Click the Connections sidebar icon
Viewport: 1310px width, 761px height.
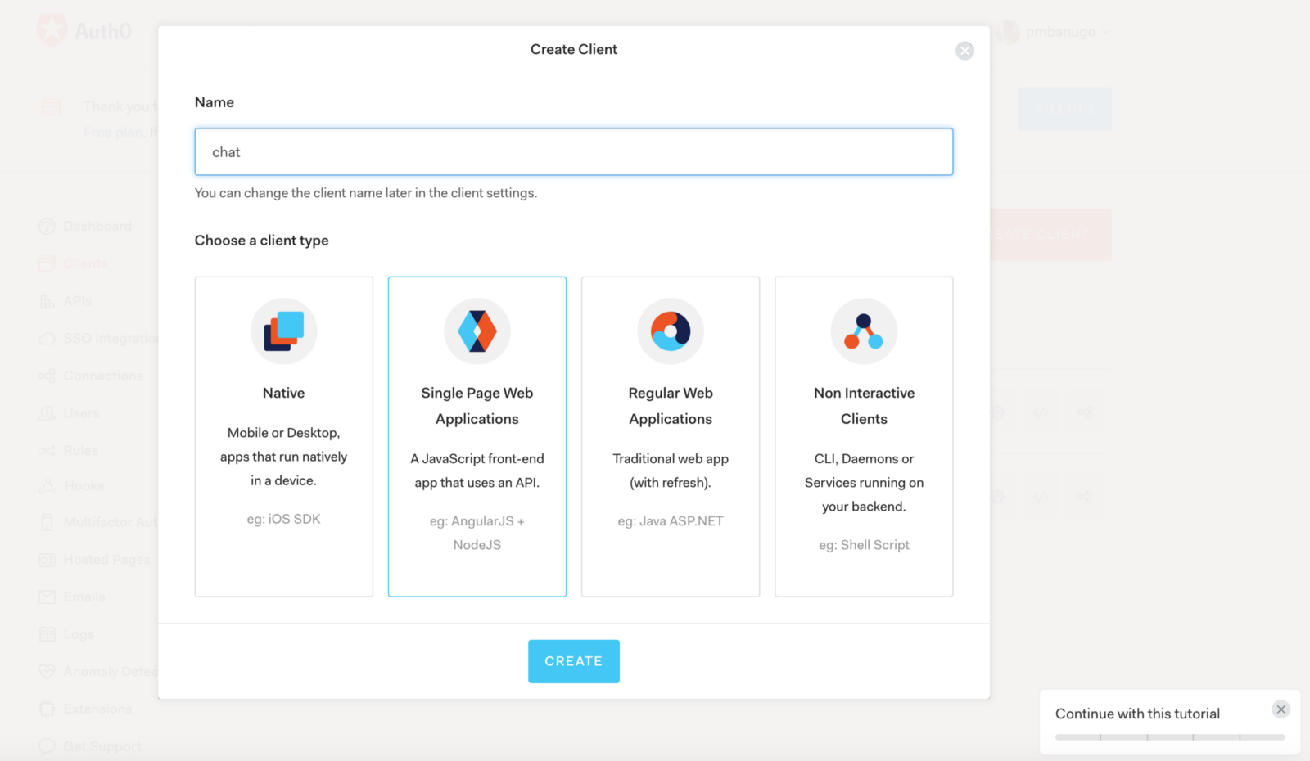coord(47,376)
